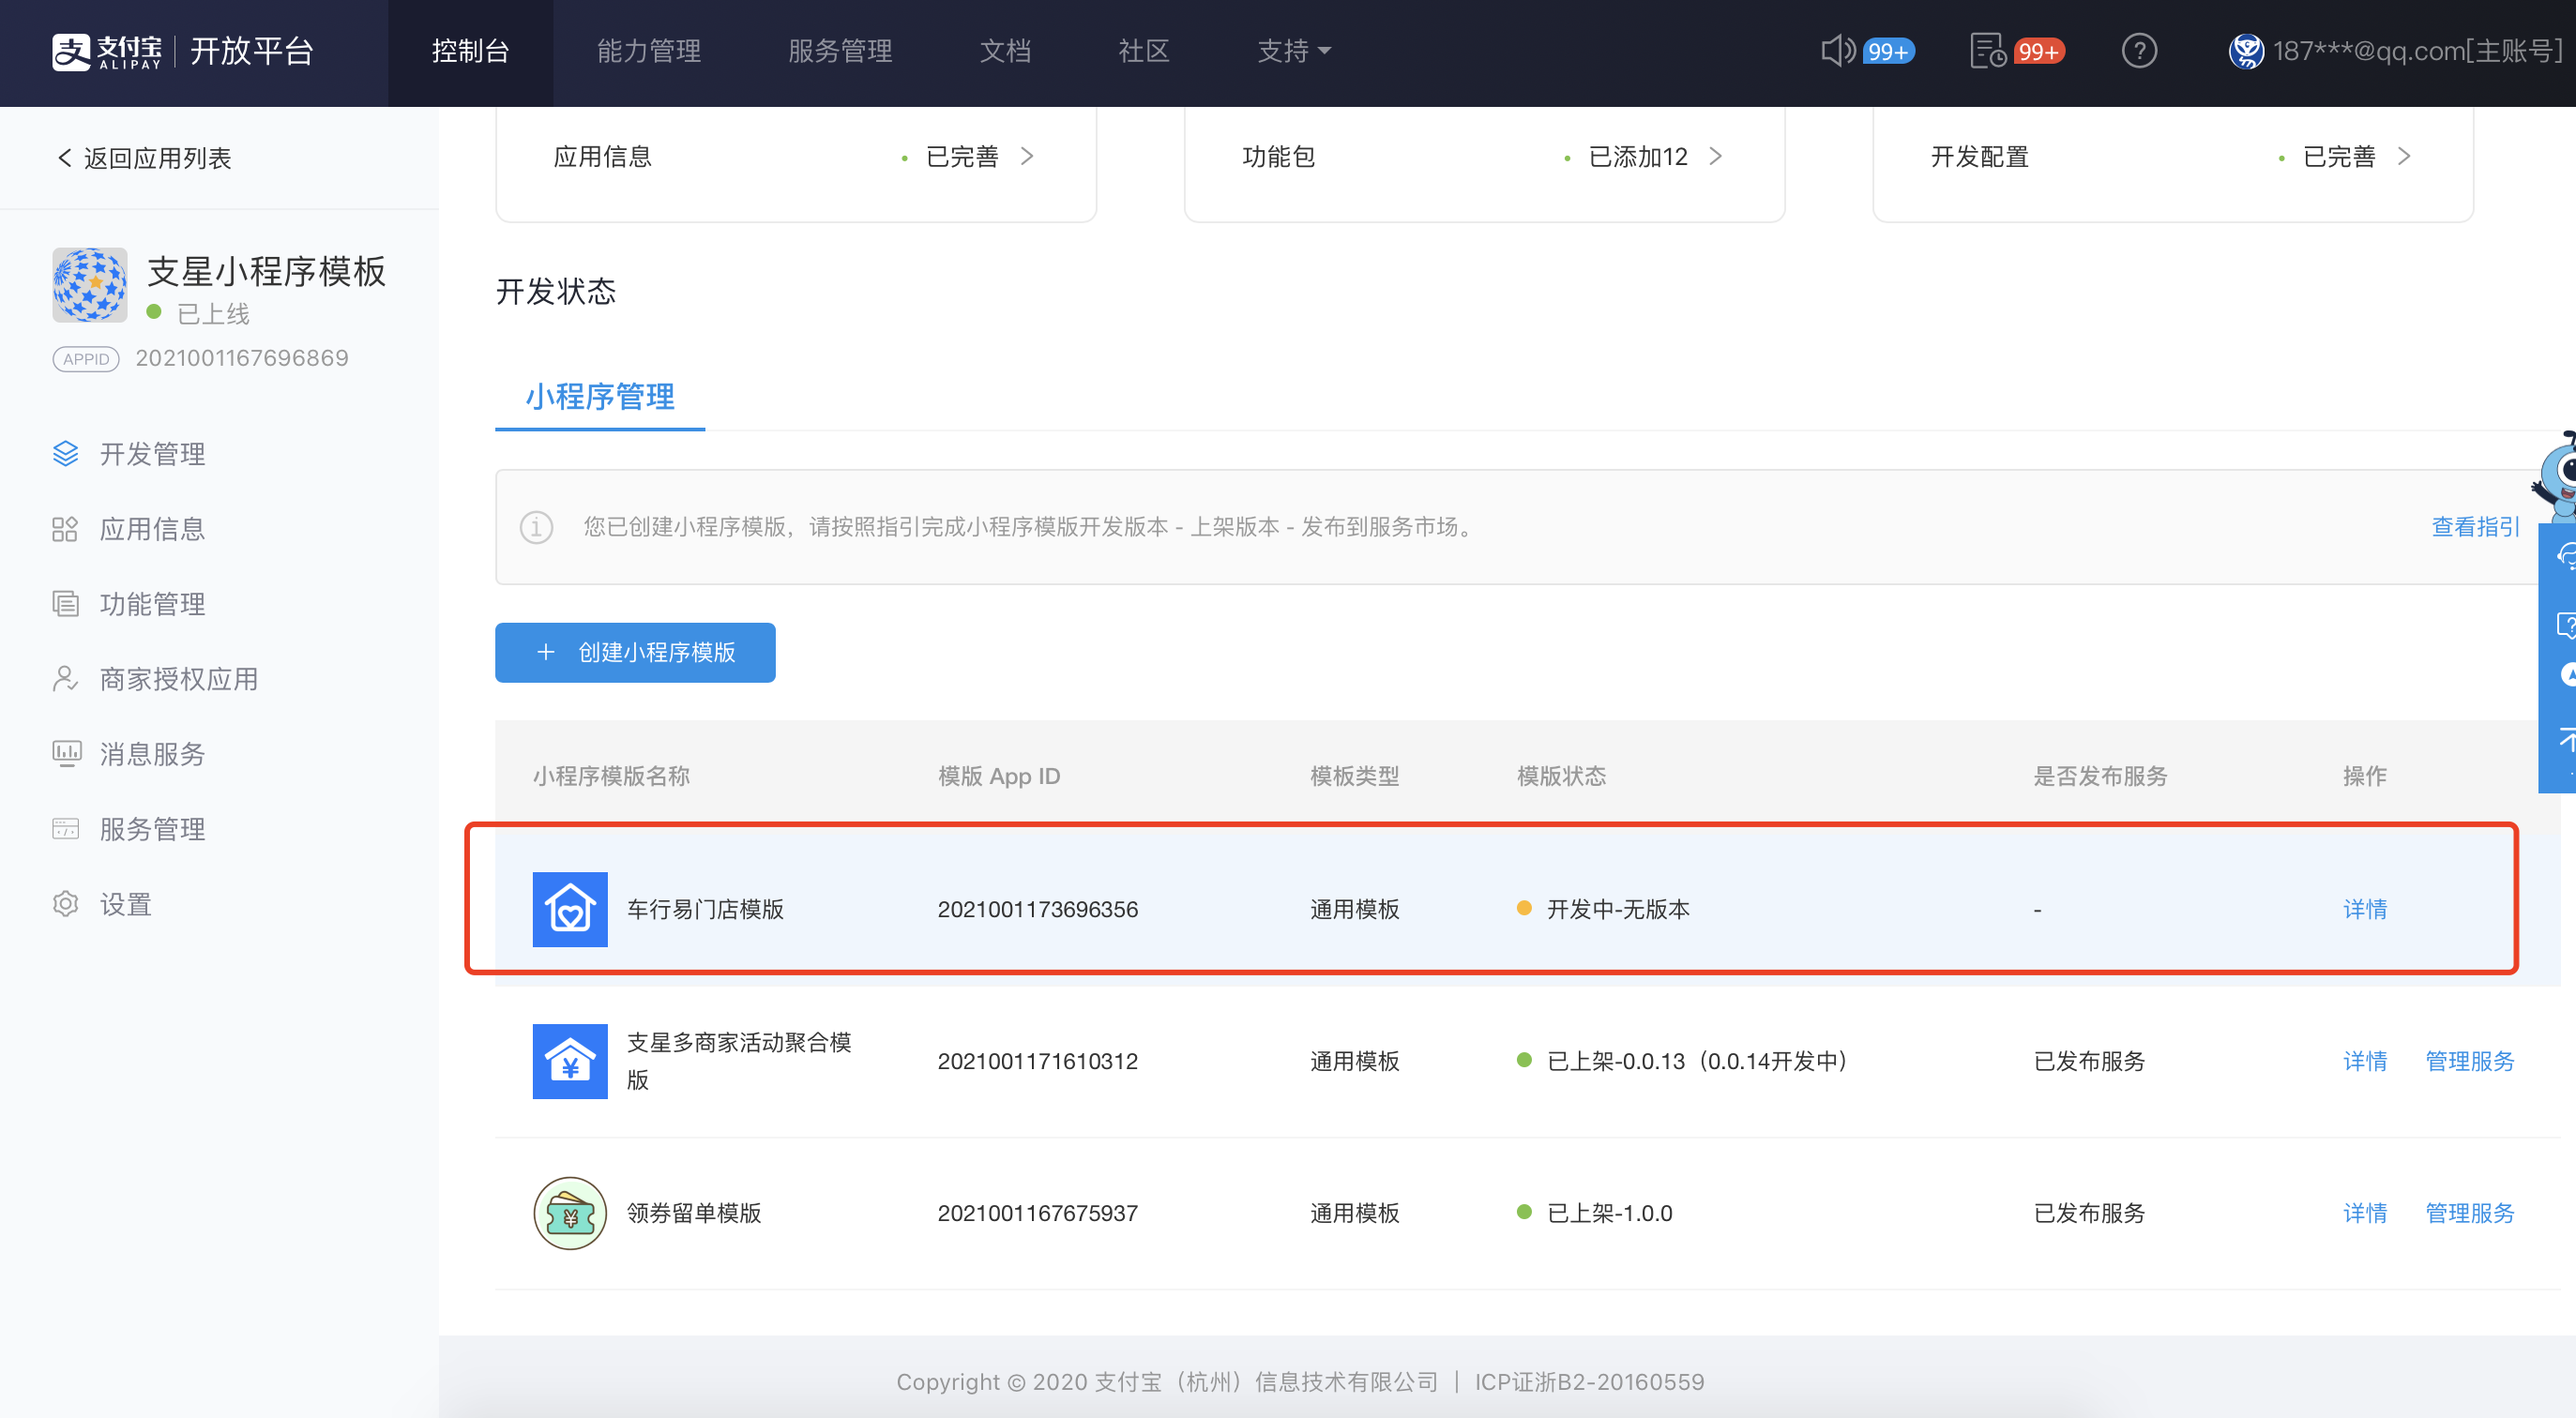The height and width of the screenshot is (1418, 2576).
Task: Click the APPID 2021001167696869 text
Action: tap(242, 358)
